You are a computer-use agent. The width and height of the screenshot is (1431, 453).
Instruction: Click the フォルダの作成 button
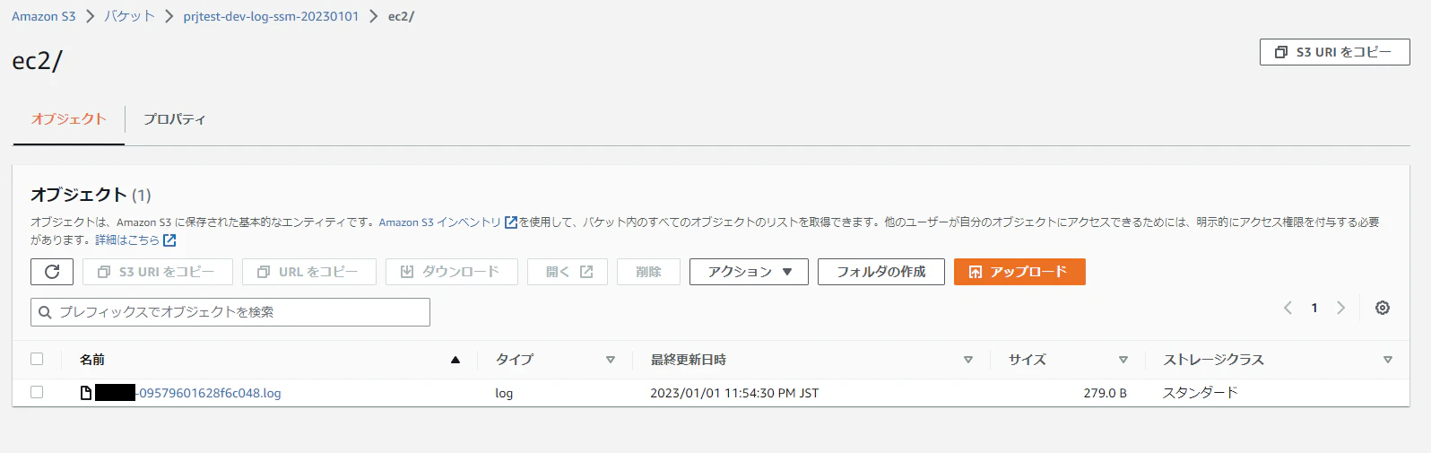tap(881, 272)
